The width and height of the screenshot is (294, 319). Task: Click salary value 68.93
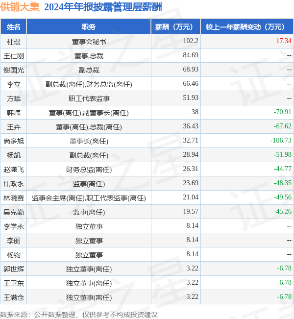coord(191,70)
